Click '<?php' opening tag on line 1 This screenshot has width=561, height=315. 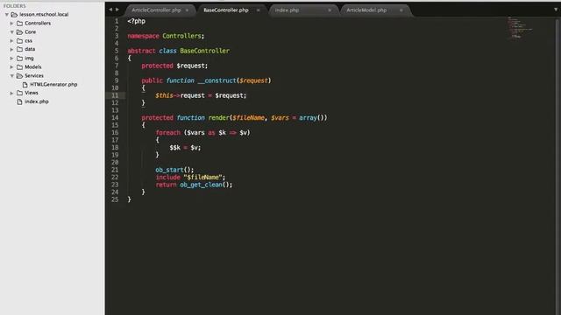pos(137,21)
